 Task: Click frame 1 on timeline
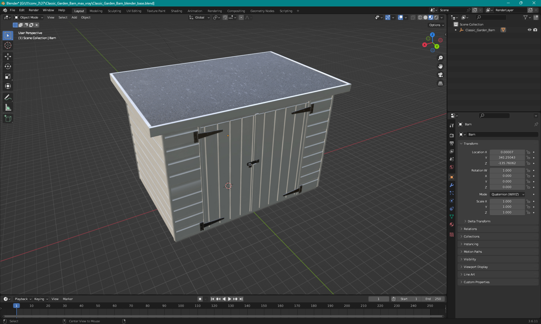pos(16,305)
